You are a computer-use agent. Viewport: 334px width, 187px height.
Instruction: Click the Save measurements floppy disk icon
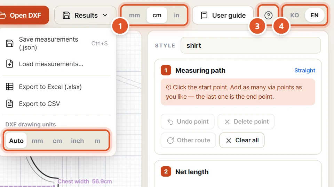pyautogui.click(x=10, y=43)
